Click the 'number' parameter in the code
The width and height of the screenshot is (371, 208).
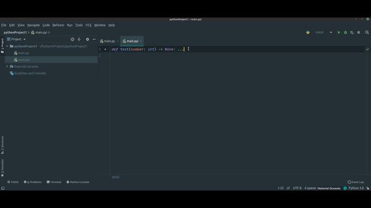pyautogui.click(x=137, y=49)
